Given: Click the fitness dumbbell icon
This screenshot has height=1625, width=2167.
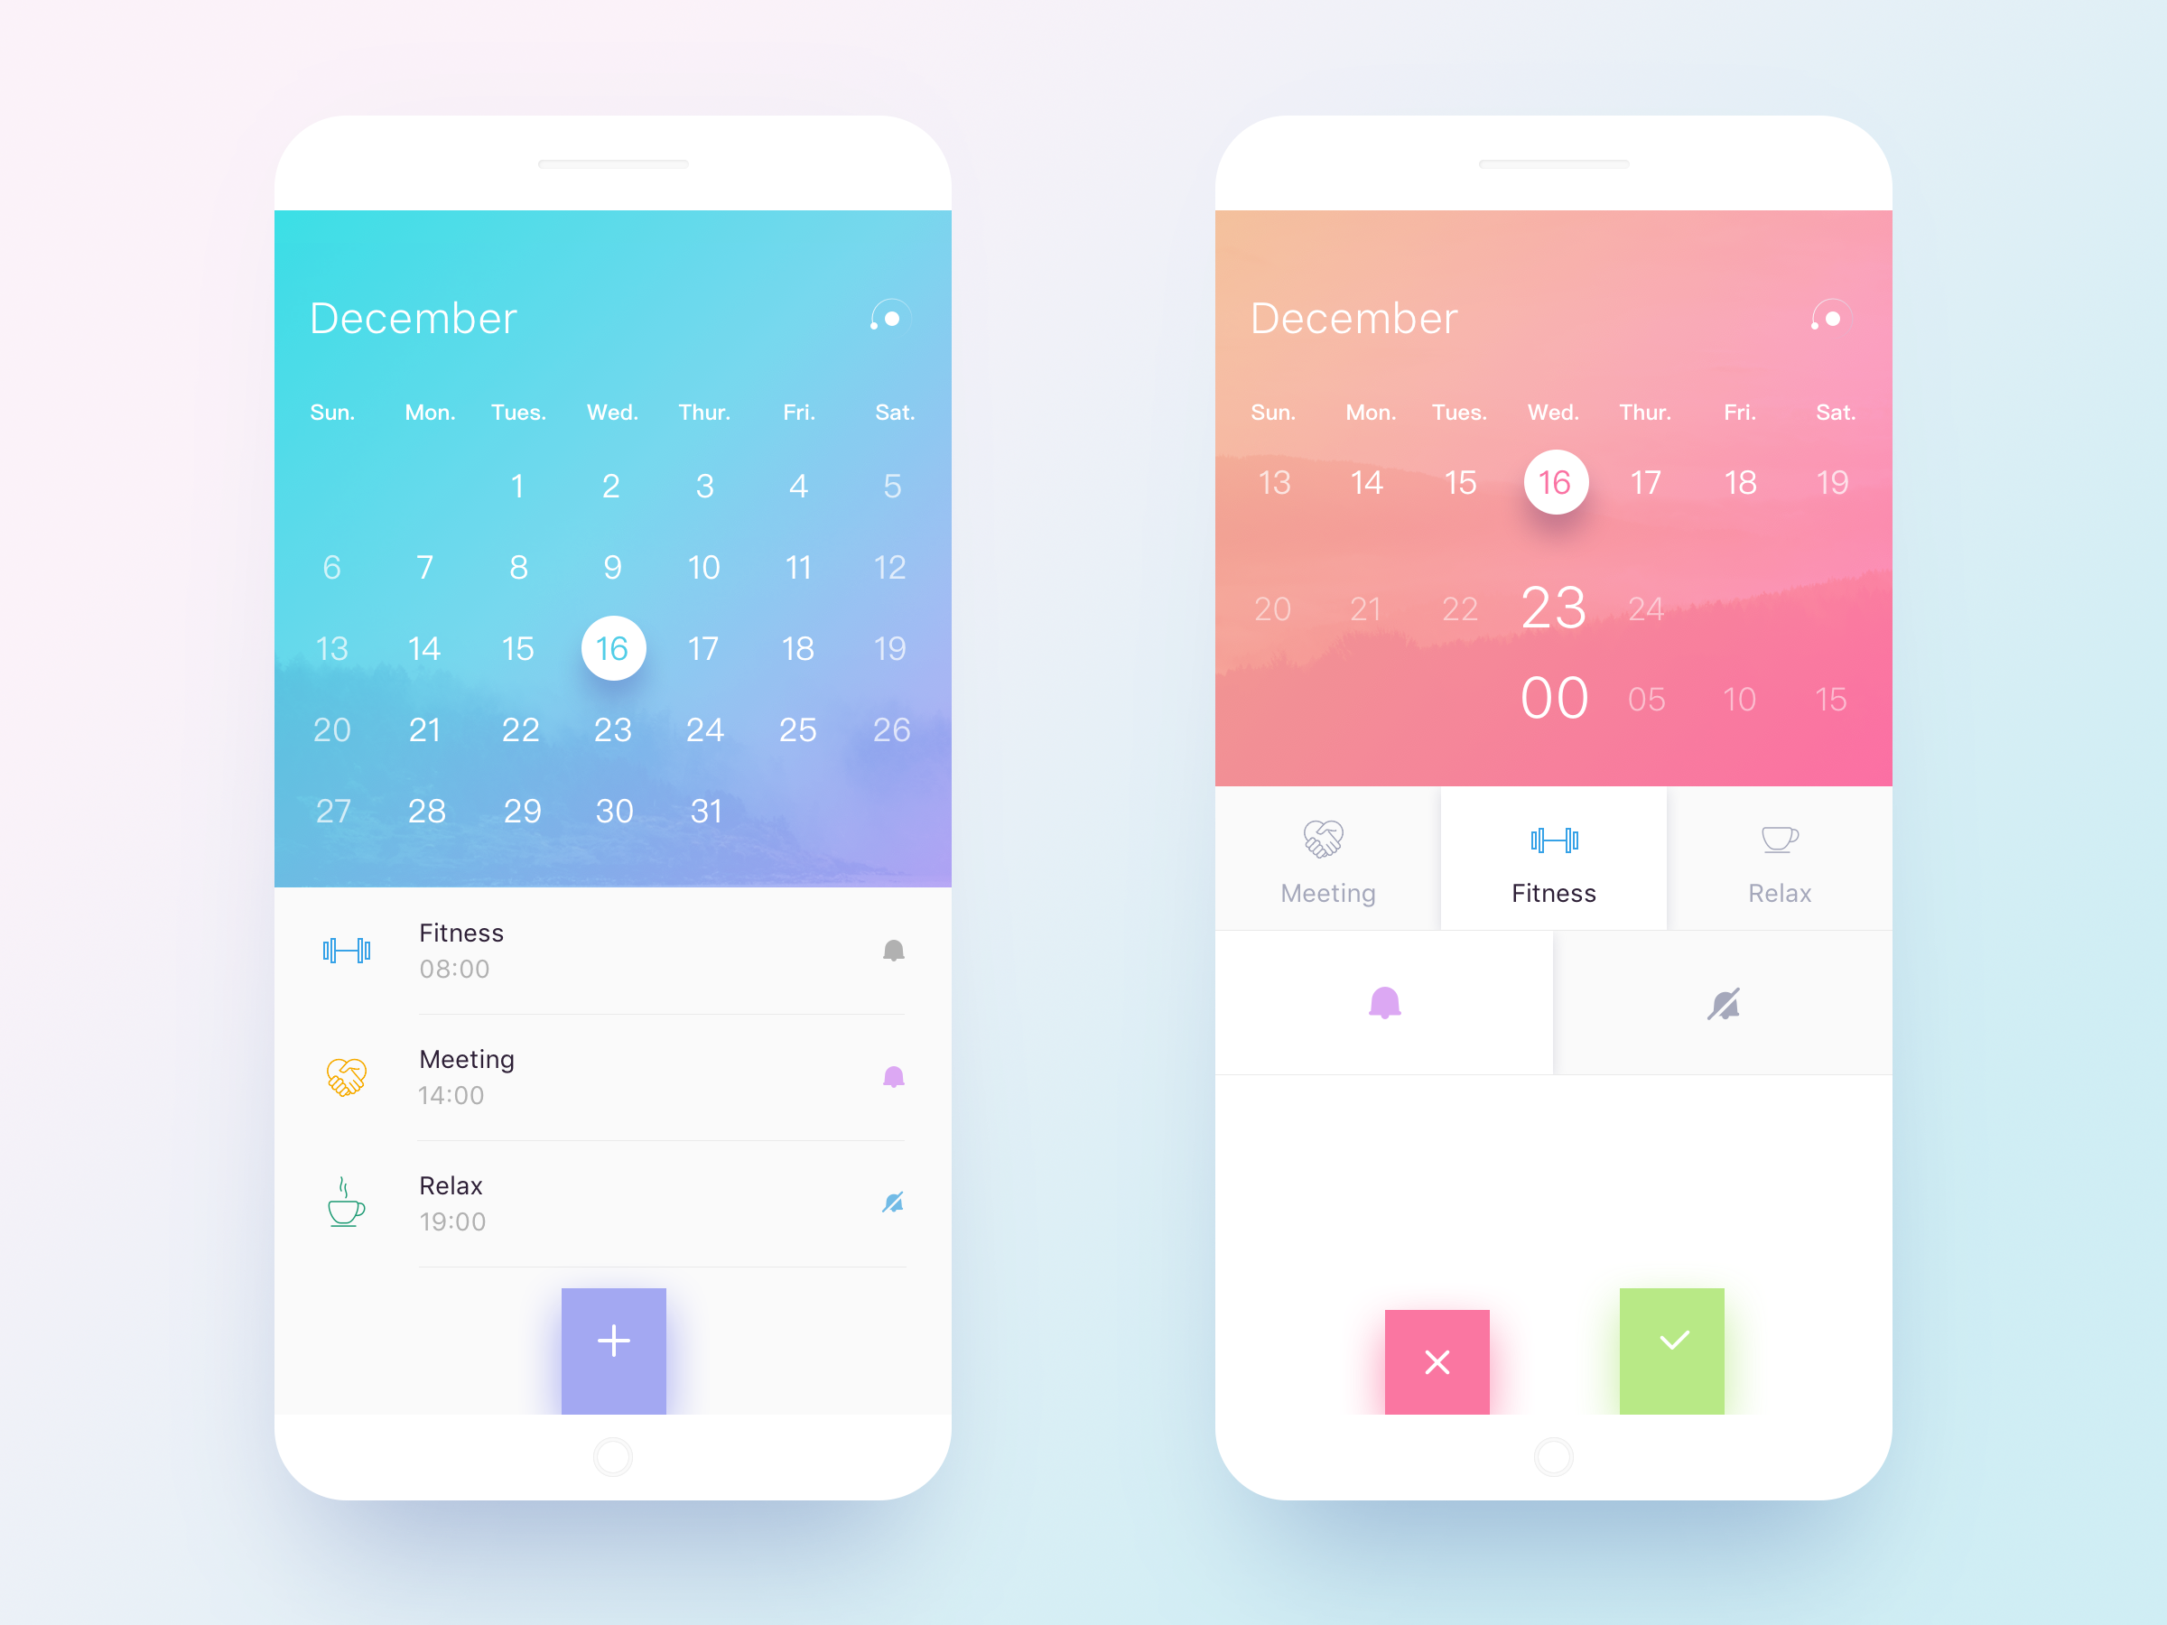Looking at the screenshot, I should click(x=347, y=947).
